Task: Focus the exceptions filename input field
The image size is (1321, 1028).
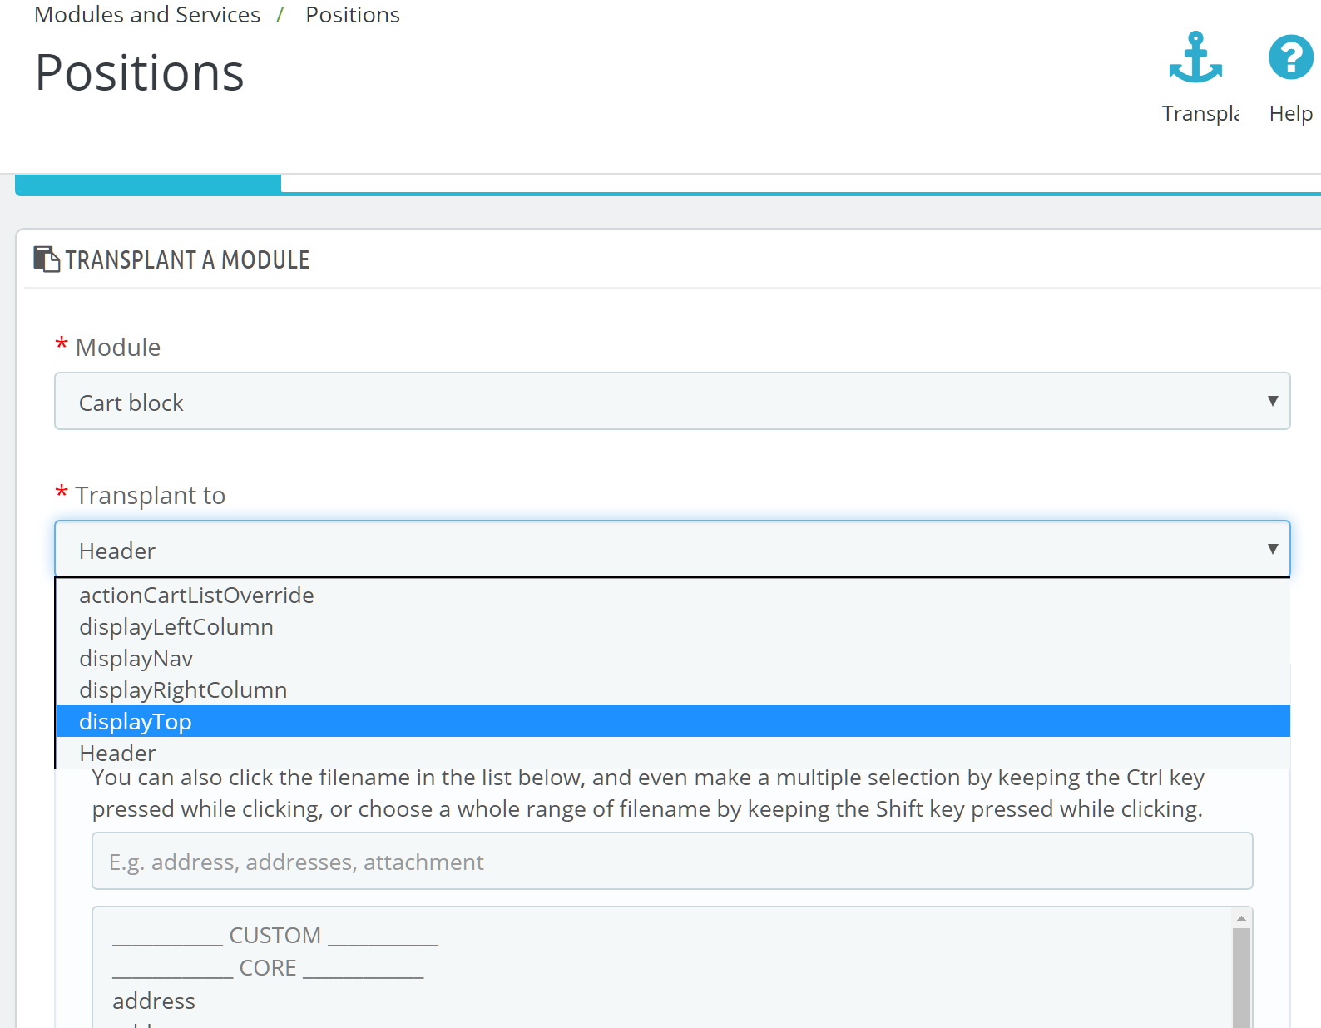Action: (x=672, y=862)
